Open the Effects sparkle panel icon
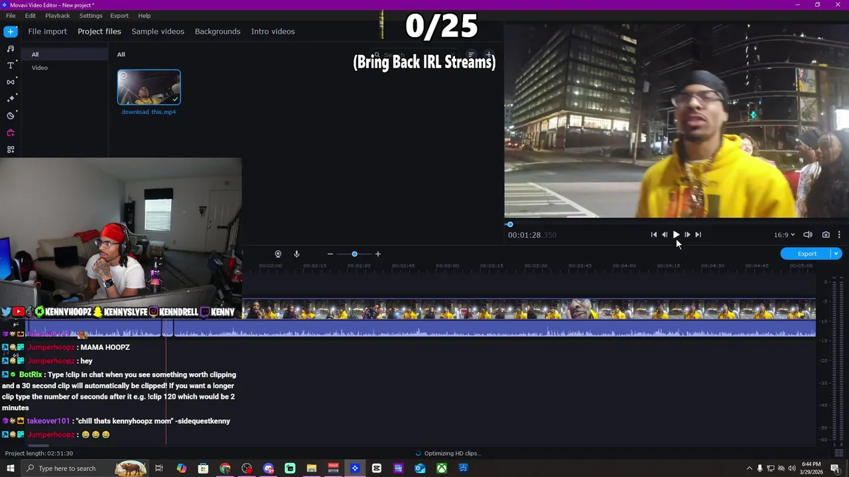Viewport: 849px width, 477px height. coord(10,99)
